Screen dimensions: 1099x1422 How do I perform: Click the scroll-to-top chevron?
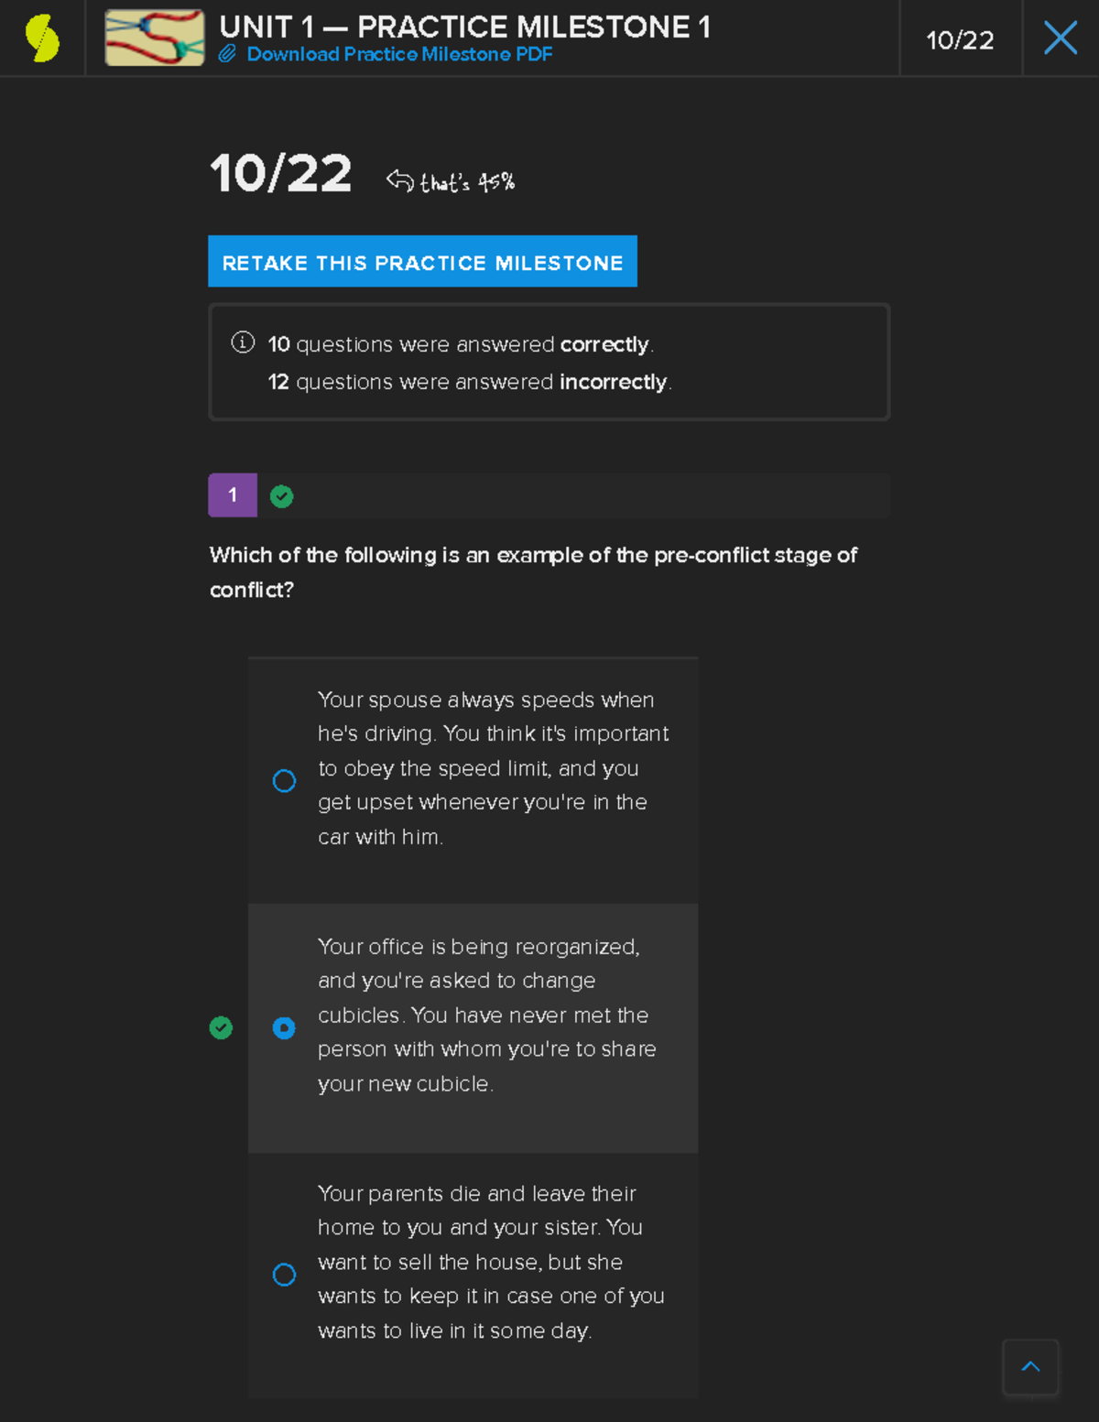point(1031,1367)
